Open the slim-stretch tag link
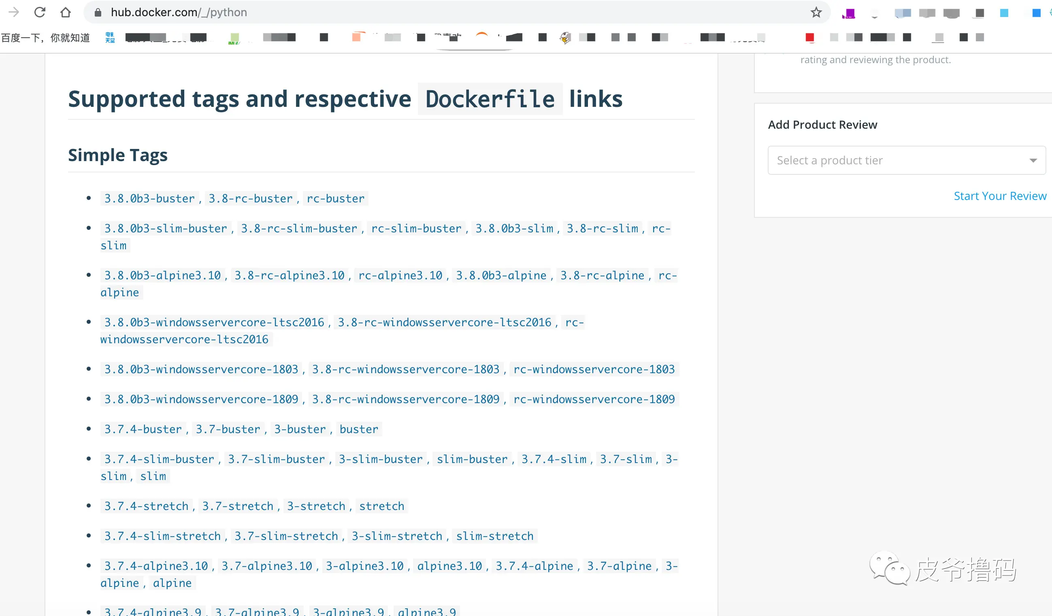This screenshot has width=1052, height=616. point(494,536)
